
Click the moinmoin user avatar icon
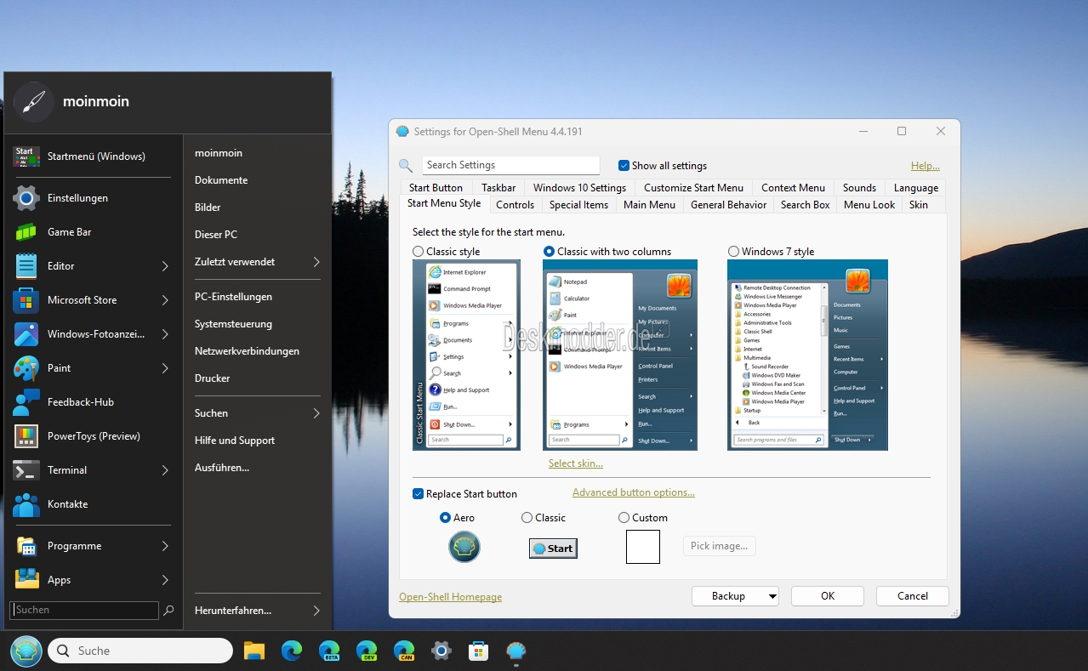(33, 102)
